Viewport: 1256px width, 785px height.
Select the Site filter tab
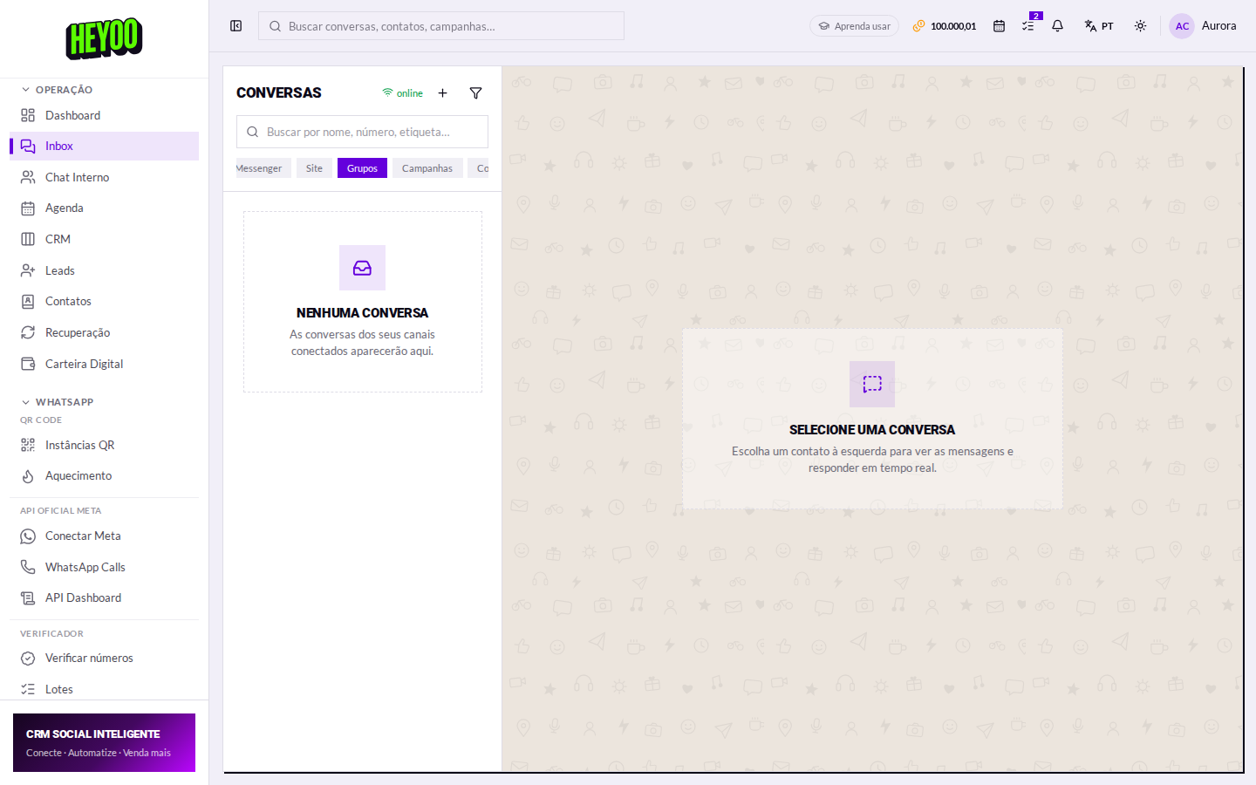pos(314,168)
